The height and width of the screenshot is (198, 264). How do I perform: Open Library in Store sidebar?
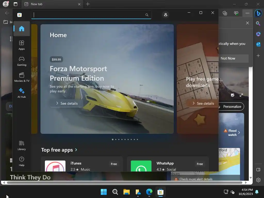click(x=22, y=146)
